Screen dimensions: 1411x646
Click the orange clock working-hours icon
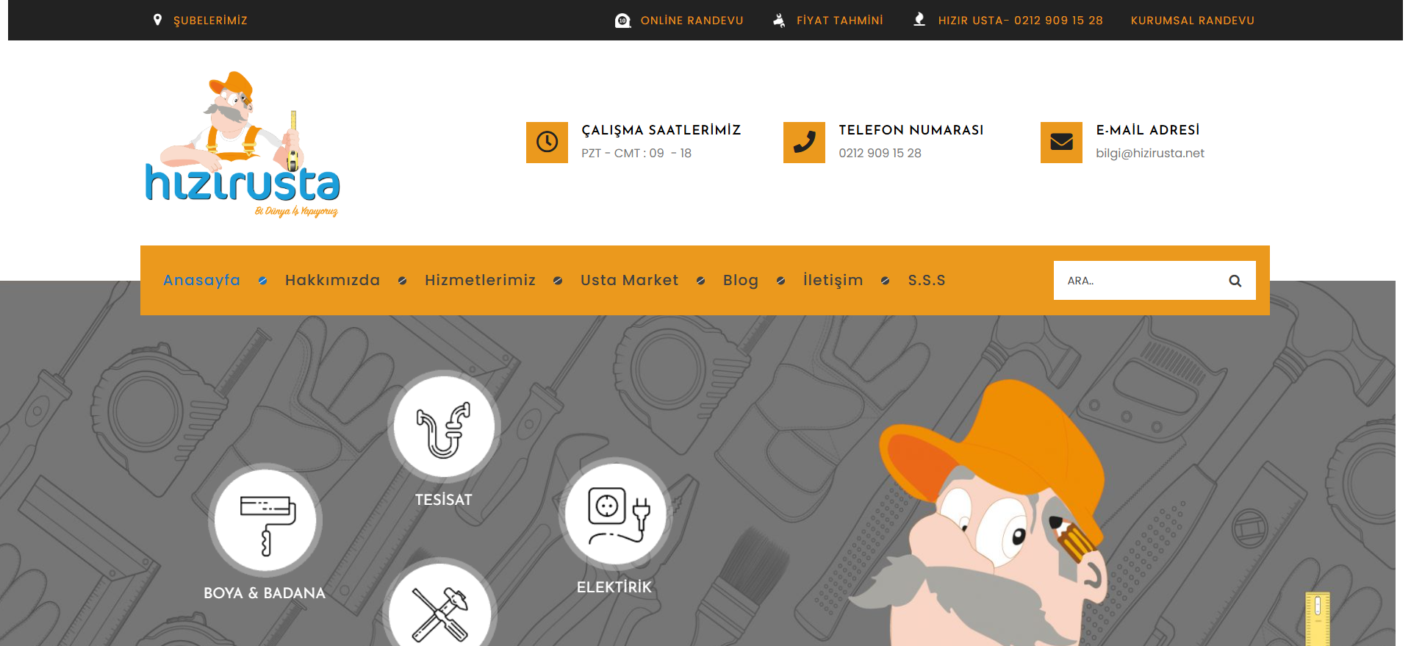click(547, 143)
